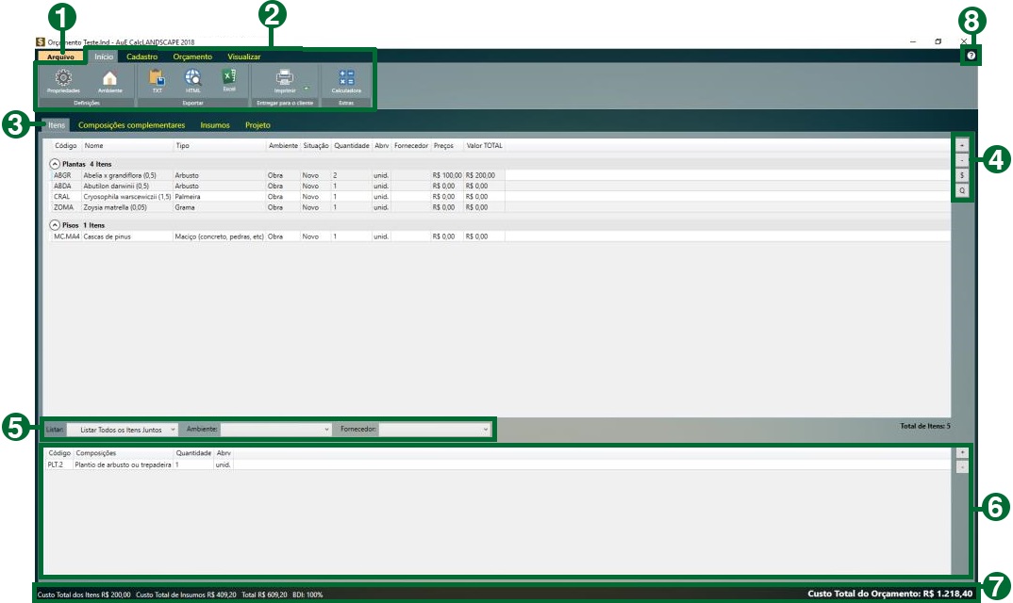Open the Arquivo menu
Screen dimensions: 1013x603
point(61,57)
